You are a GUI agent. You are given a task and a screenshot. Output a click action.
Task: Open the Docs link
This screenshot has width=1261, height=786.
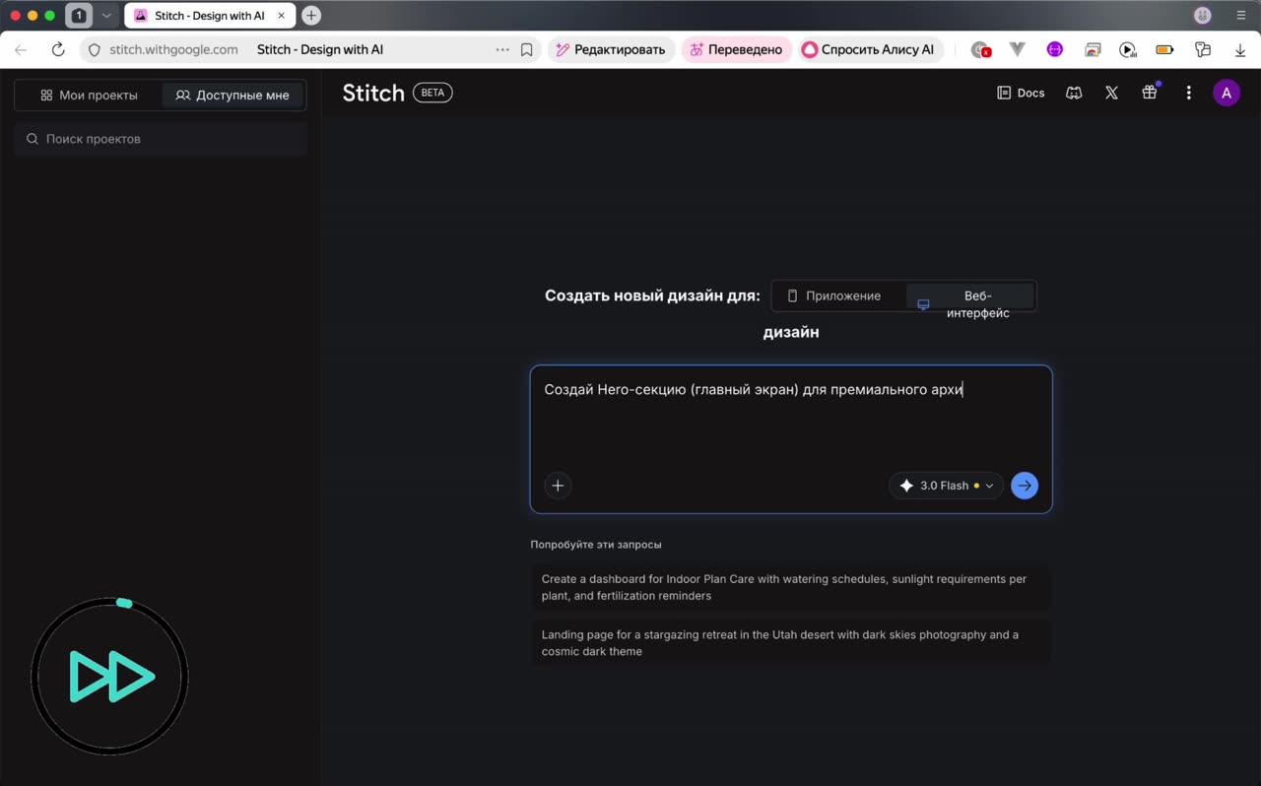(1021, 93)
